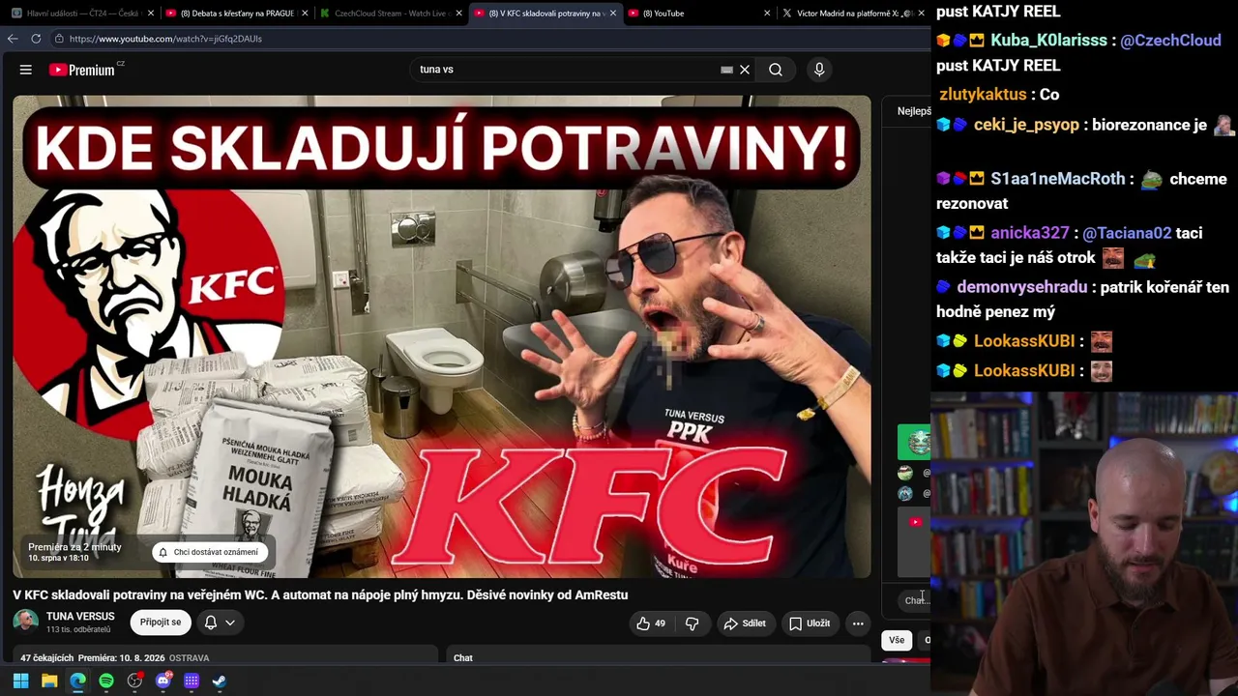Click the 'Chat' section heading below video
Viewport: 1238px width, 696px height.
(463, 658)
